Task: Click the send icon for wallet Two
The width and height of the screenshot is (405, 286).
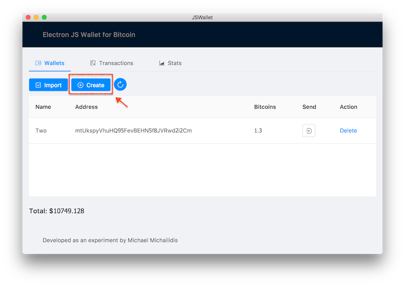Action: tap(309, 130)
